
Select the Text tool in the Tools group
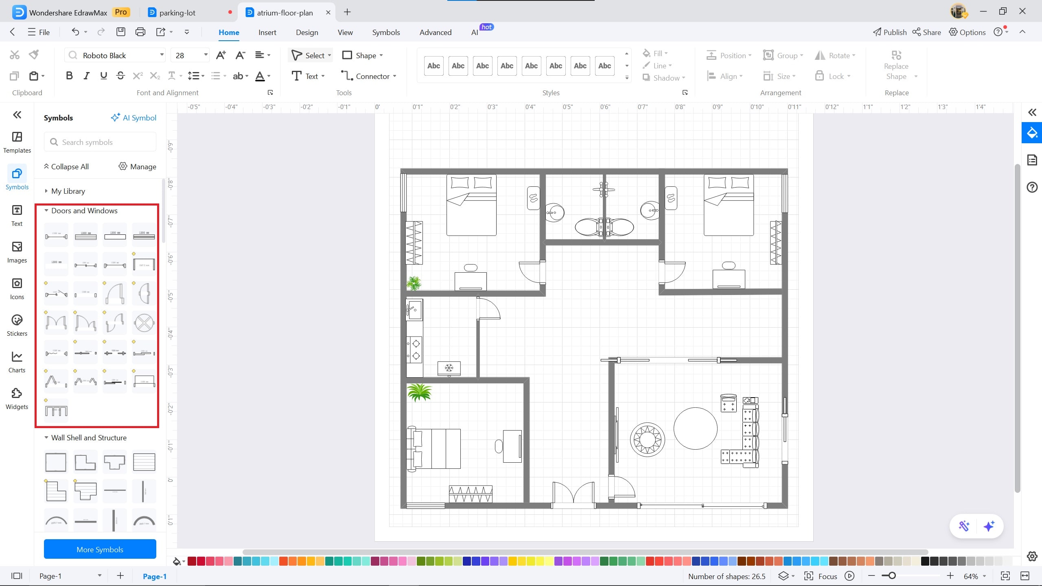pos(308,76)
